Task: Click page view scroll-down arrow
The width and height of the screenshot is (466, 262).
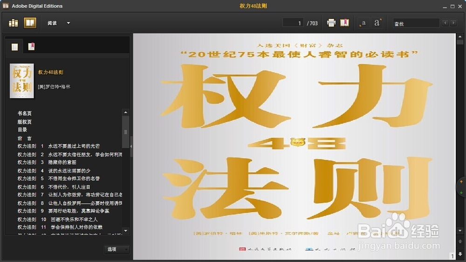Action: pyautogui.click(x=460, y=231)
